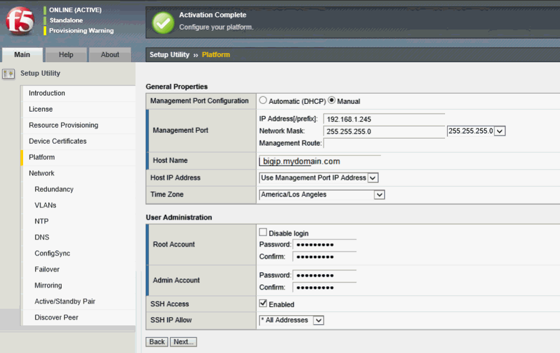Click the Next button
The image size is (560, 353).
click(x=184, y=342)
